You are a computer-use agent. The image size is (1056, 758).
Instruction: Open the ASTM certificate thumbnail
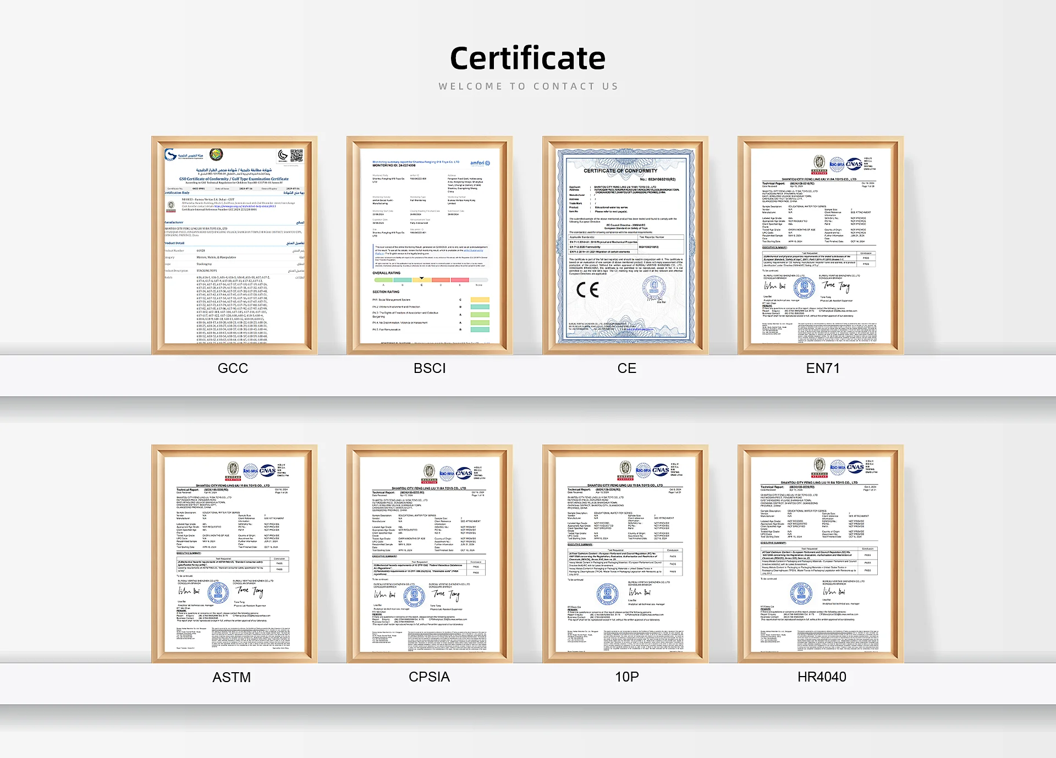point(234,554)
